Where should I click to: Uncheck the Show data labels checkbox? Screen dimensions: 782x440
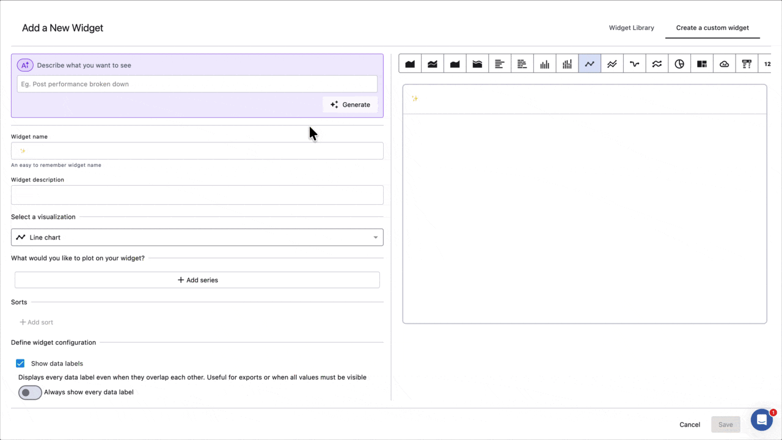coord(20,363)
